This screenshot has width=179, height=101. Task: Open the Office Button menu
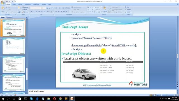click(3, 3)
